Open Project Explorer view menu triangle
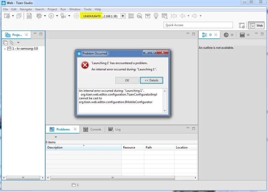 tap(18, 42)
